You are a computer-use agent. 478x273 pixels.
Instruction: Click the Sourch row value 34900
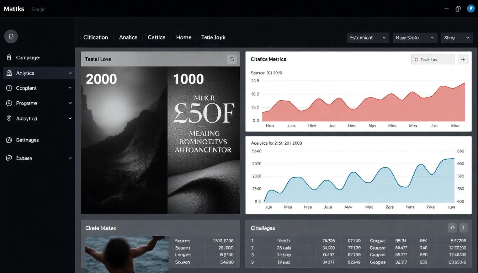coord(227,262)
